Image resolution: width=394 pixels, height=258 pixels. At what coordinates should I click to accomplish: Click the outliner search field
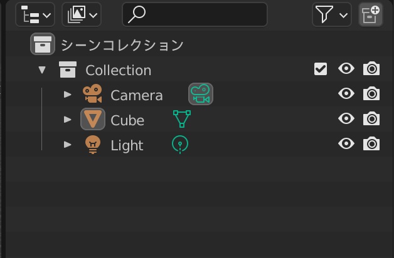coord(194,14)
